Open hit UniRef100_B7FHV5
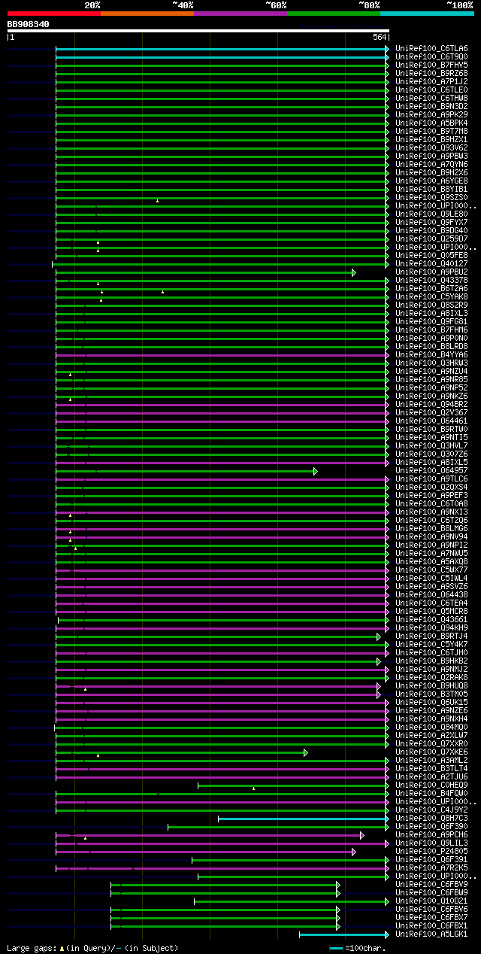 (431, 65)
